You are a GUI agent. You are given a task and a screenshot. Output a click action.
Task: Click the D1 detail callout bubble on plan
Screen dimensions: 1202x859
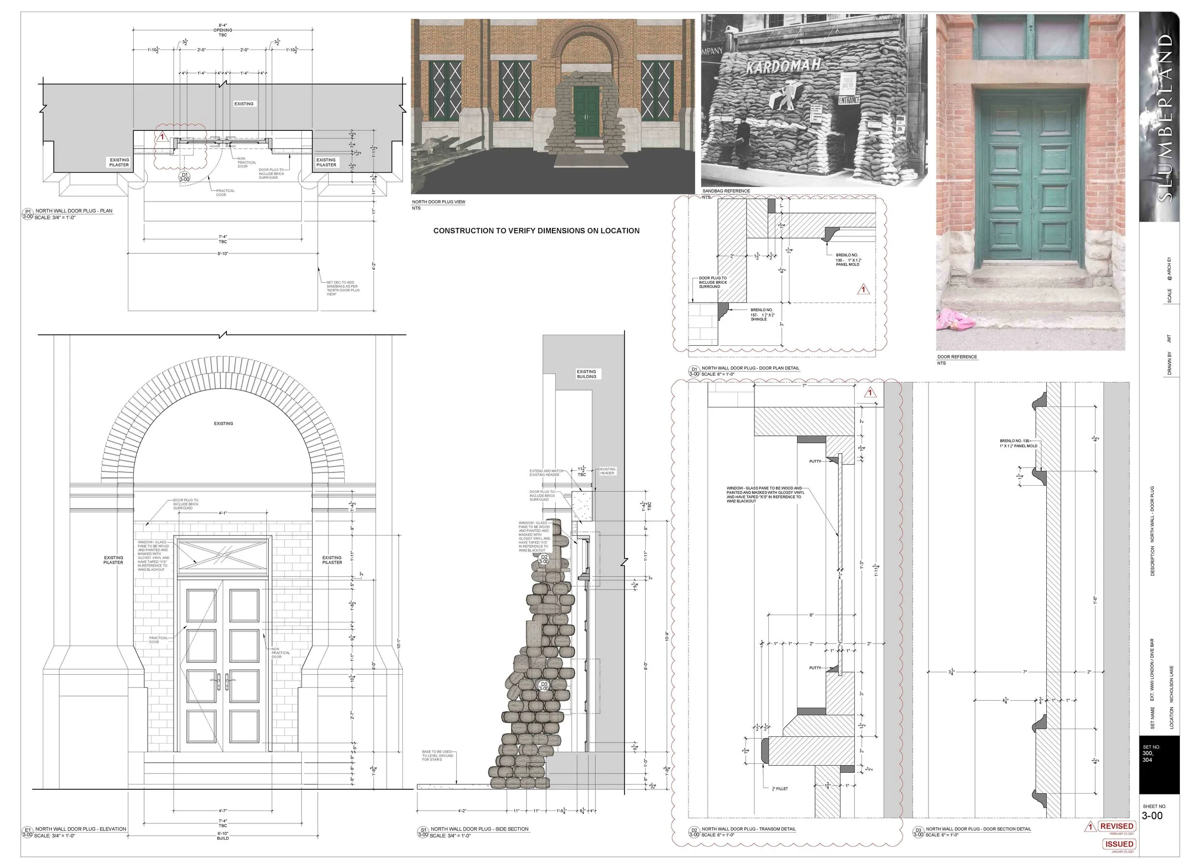coord(185,177)
